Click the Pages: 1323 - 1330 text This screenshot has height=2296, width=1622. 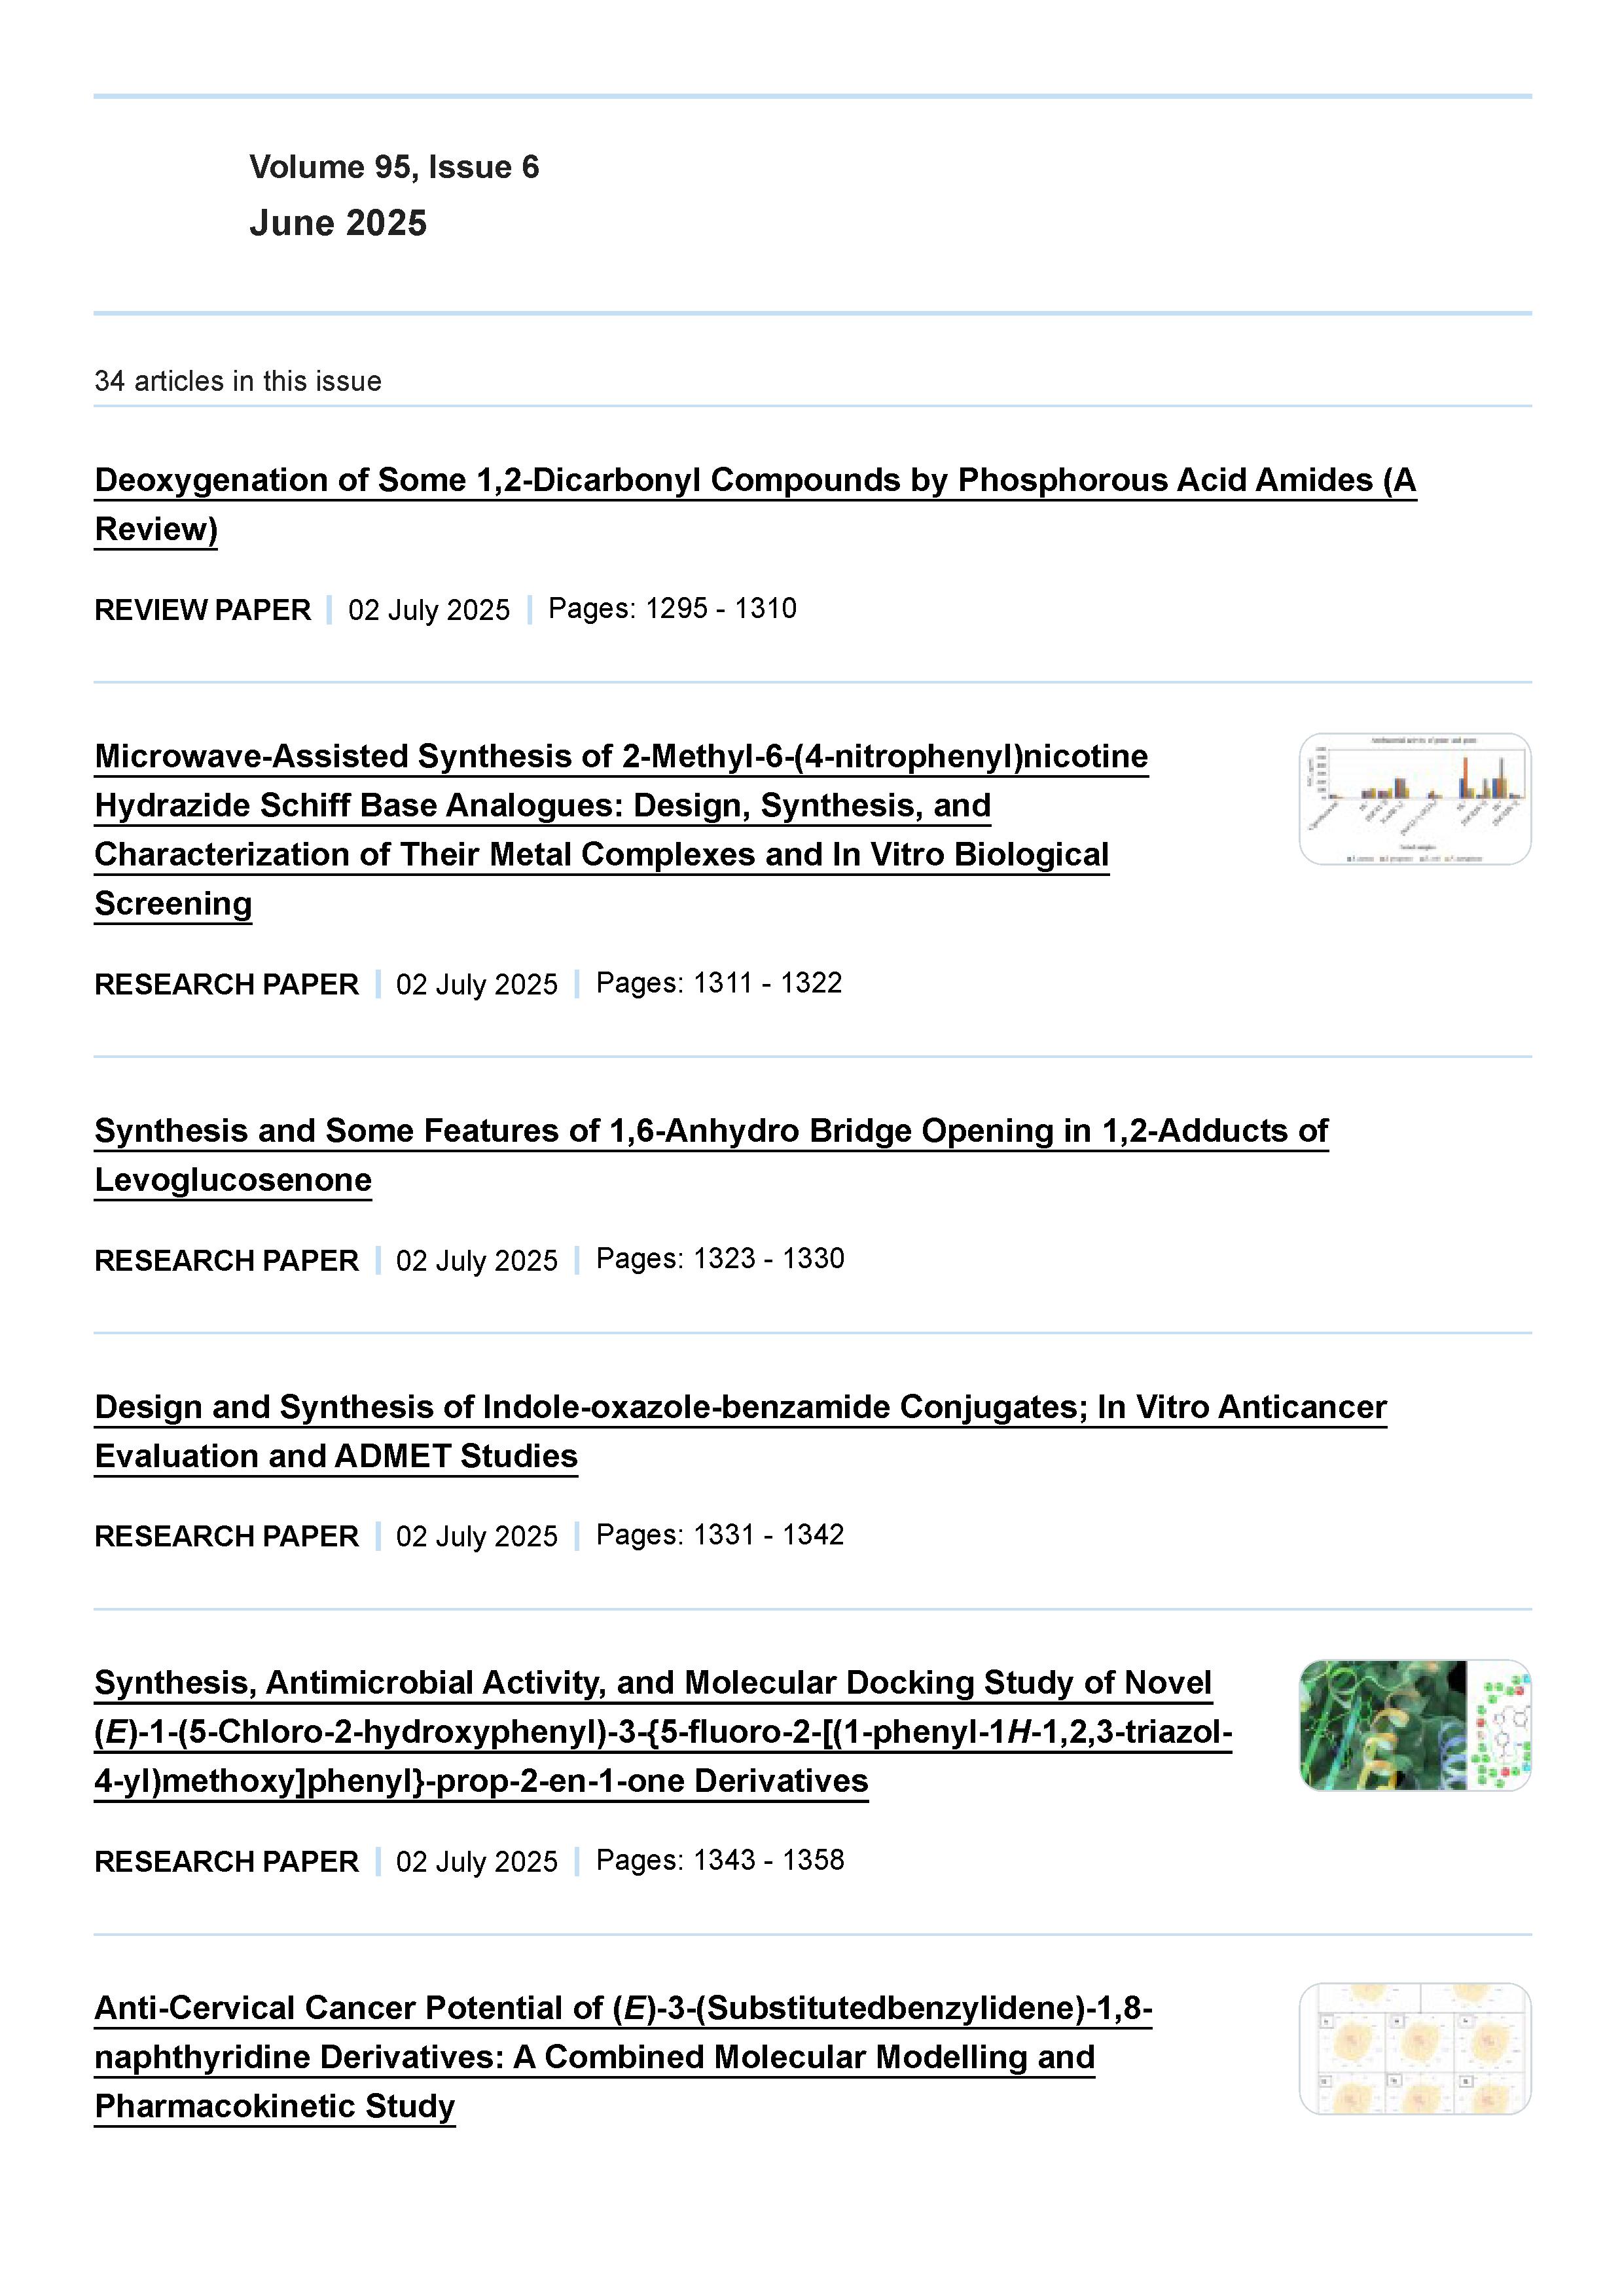720,1259
